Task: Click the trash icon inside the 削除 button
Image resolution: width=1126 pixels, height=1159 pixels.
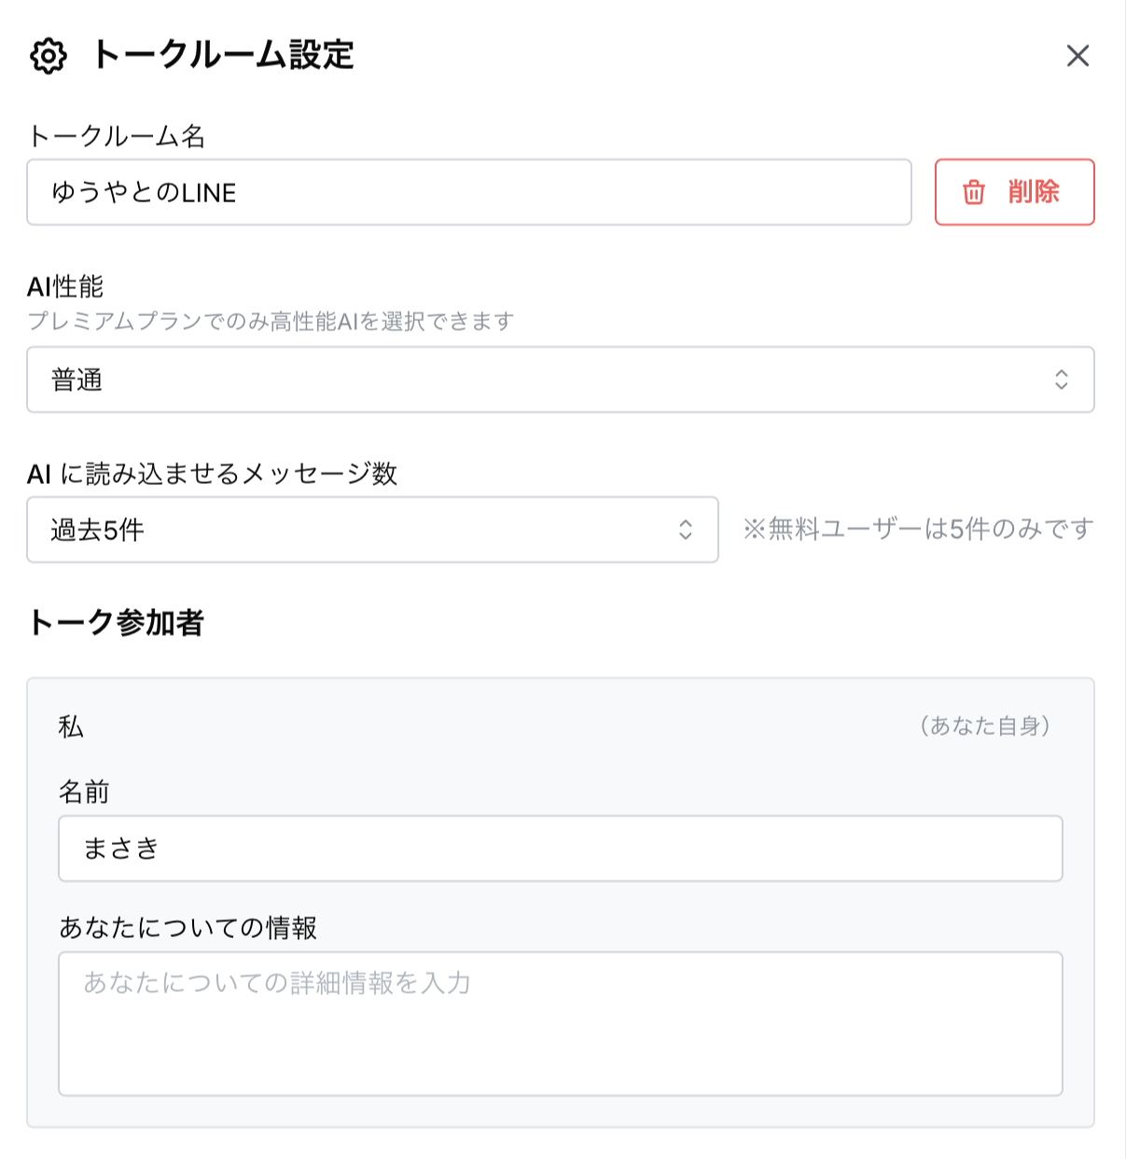Action: click(972, 192)
